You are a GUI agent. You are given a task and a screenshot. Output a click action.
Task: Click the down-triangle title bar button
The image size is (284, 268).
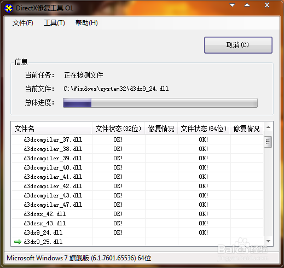click(232, 5)
